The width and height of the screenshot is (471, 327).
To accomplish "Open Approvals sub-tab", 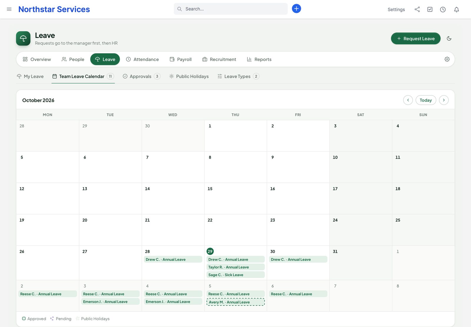I will pos(141,76).
